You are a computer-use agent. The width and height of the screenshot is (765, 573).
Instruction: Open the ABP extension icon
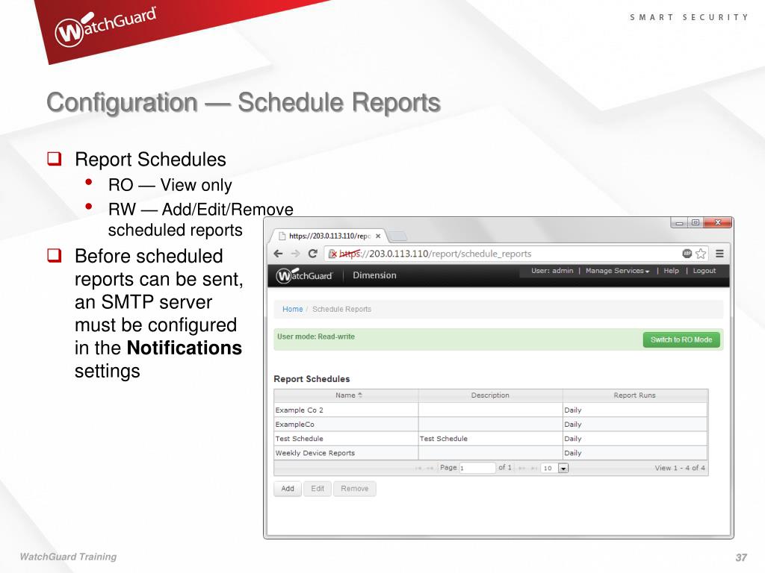[687, 254]
